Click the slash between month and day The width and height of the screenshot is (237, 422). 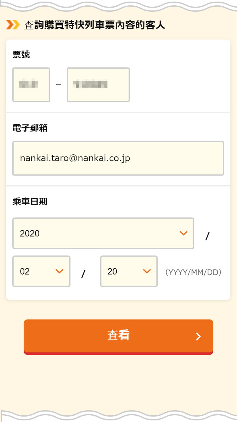coord(83,274)
